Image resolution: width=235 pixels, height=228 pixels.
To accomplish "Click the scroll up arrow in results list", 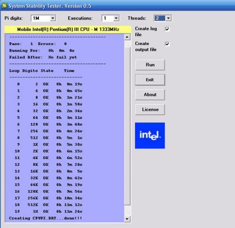I will click(x=127, y=37).
